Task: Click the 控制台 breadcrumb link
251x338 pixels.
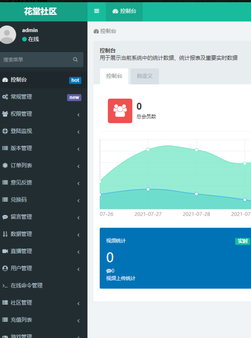Action: coord(108,31)
